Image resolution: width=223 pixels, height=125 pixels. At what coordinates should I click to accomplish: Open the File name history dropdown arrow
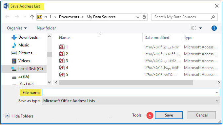tap(217, 93)
